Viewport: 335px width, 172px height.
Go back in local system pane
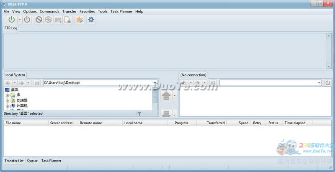[8, 83]
